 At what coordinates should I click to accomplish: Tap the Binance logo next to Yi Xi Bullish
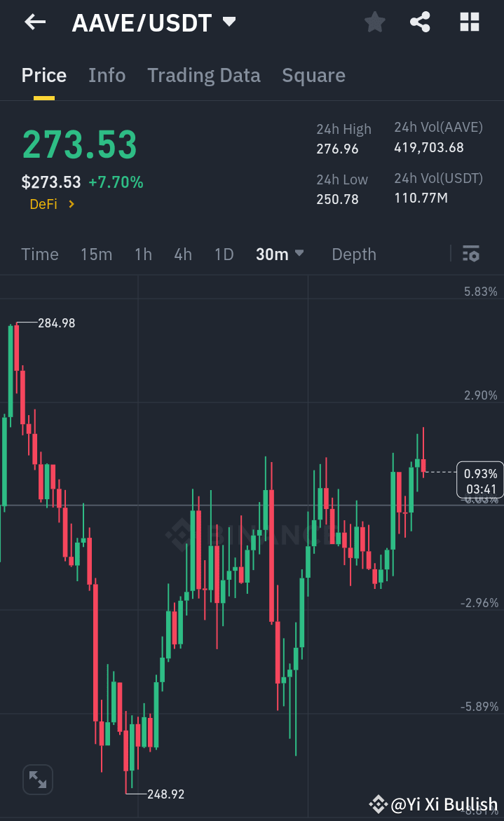click(x=379, y=803)
